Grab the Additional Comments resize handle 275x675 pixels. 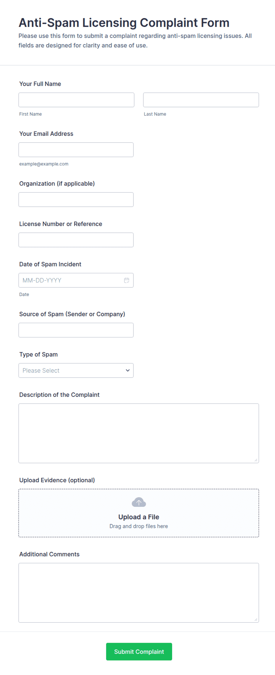(256, 619)
